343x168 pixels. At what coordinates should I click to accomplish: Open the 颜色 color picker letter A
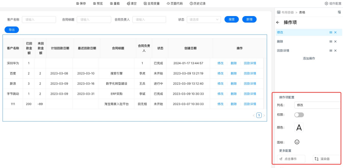coord(299,127)
